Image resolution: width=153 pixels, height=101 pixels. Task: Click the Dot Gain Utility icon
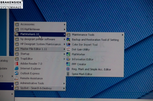pyautogui.click(x=68, y=49)
